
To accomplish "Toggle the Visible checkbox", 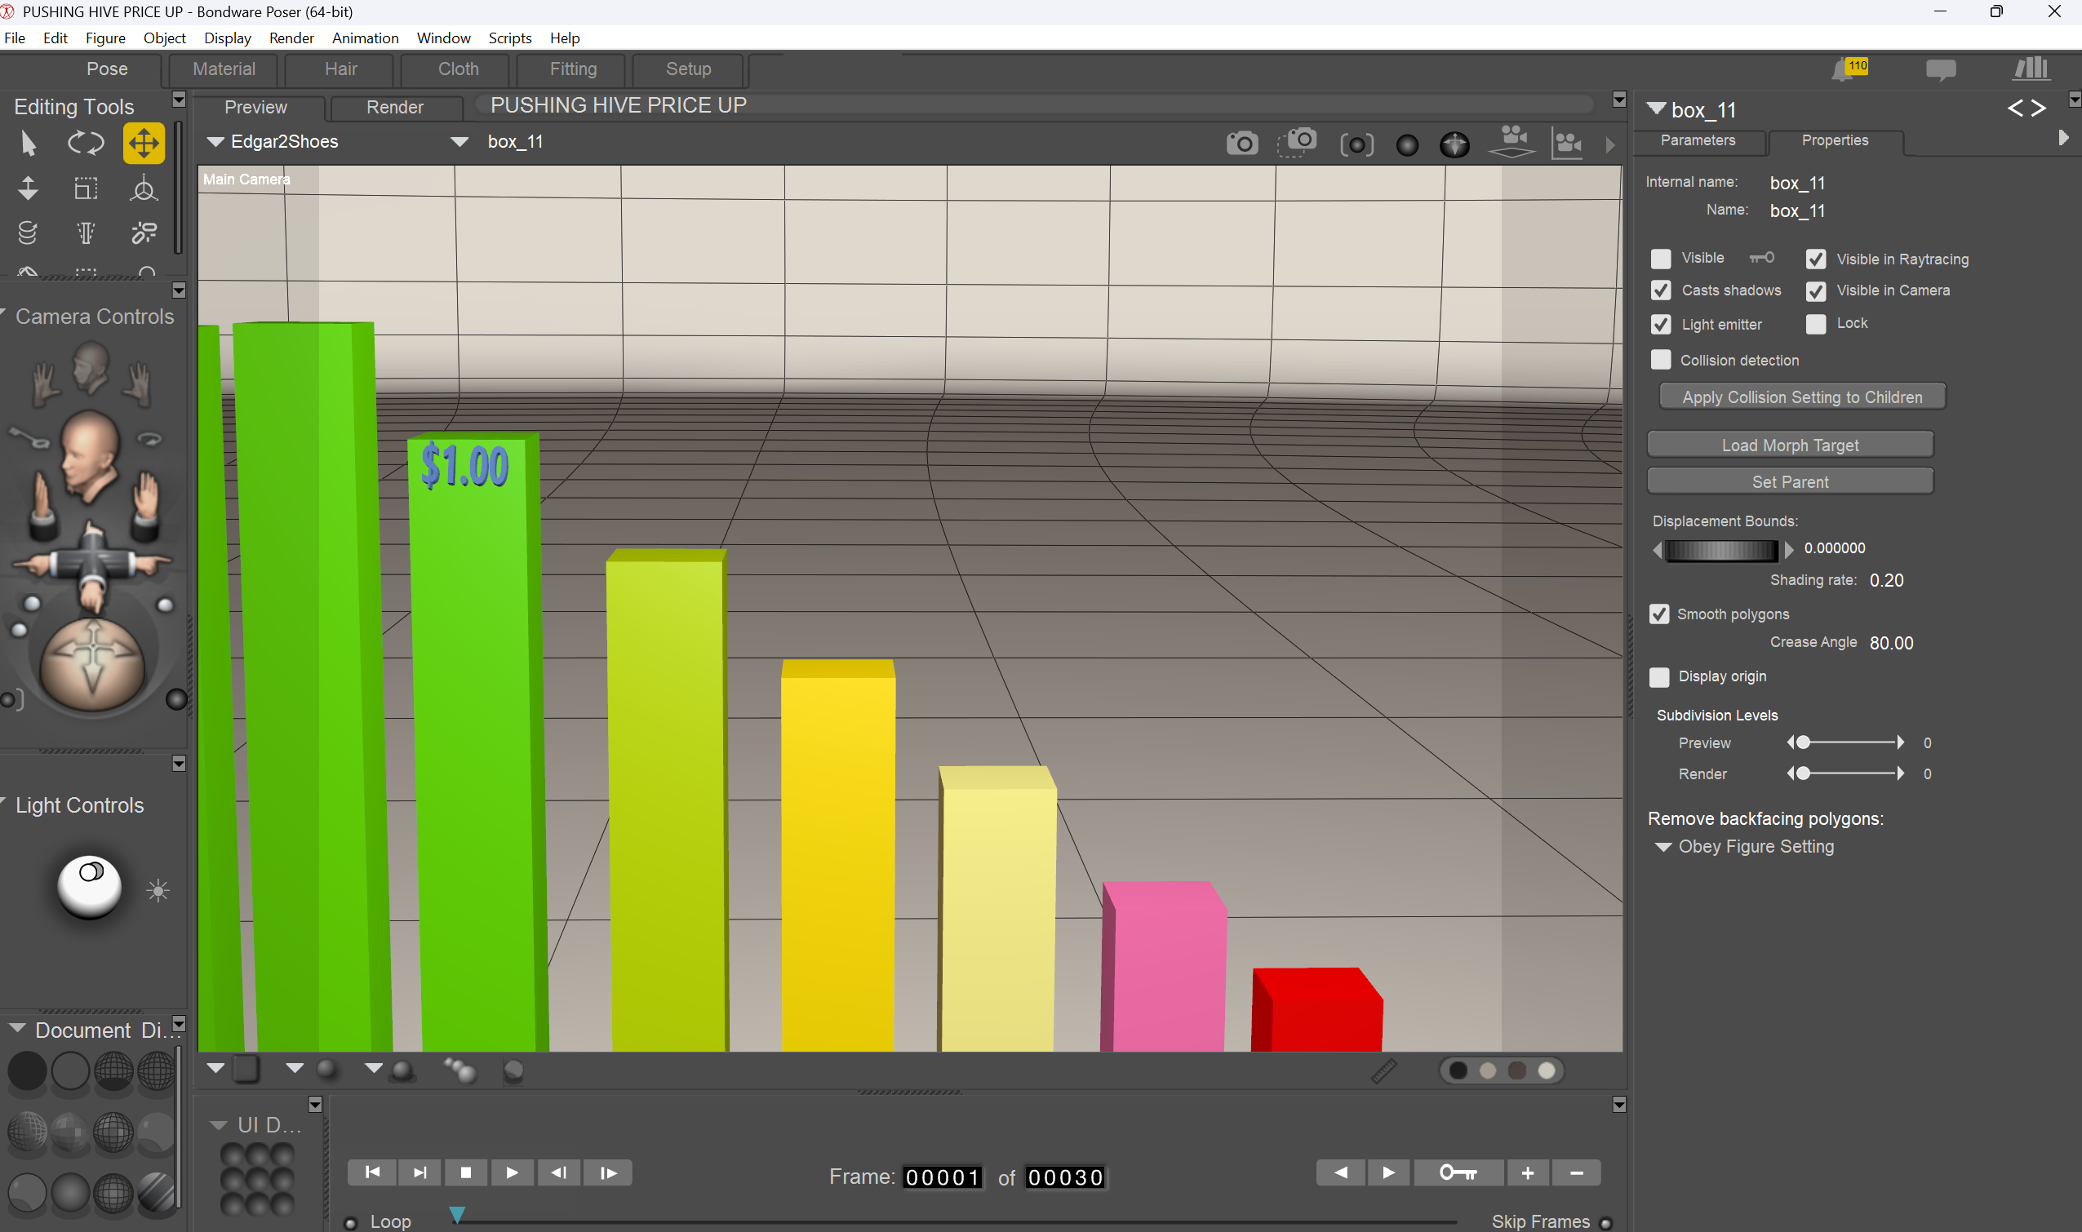I will (x=1660, y=259).
